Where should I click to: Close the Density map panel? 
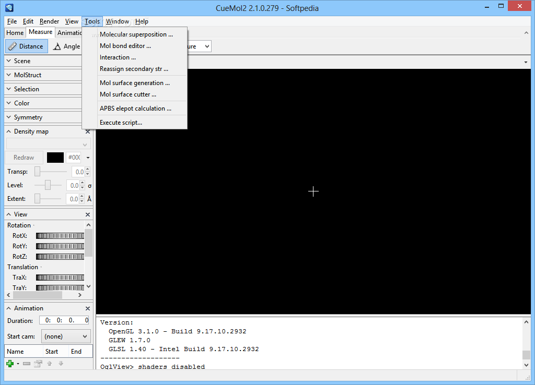click(88, 131)
